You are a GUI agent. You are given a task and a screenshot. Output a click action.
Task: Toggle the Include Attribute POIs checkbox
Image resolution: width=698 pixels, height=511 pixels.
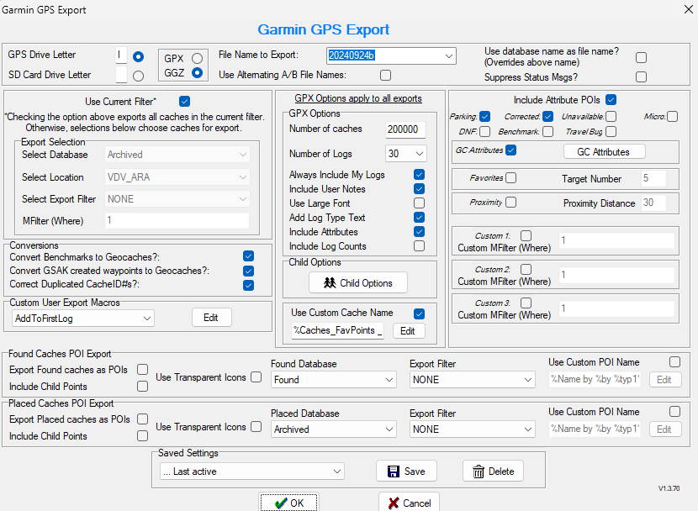(611, 100)
